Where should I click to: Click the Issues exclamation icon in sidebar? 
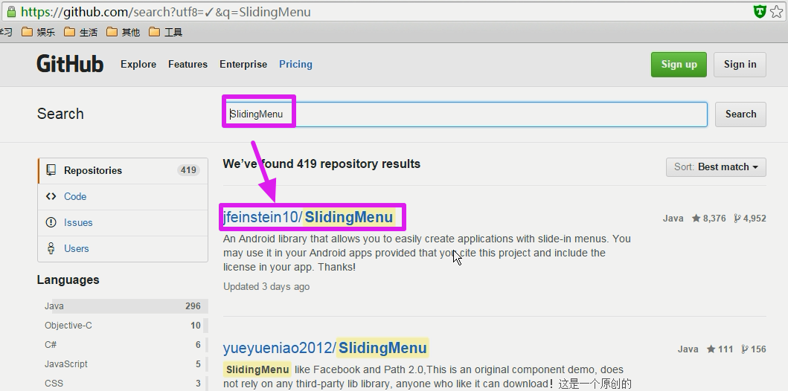(x=51, y=222)
